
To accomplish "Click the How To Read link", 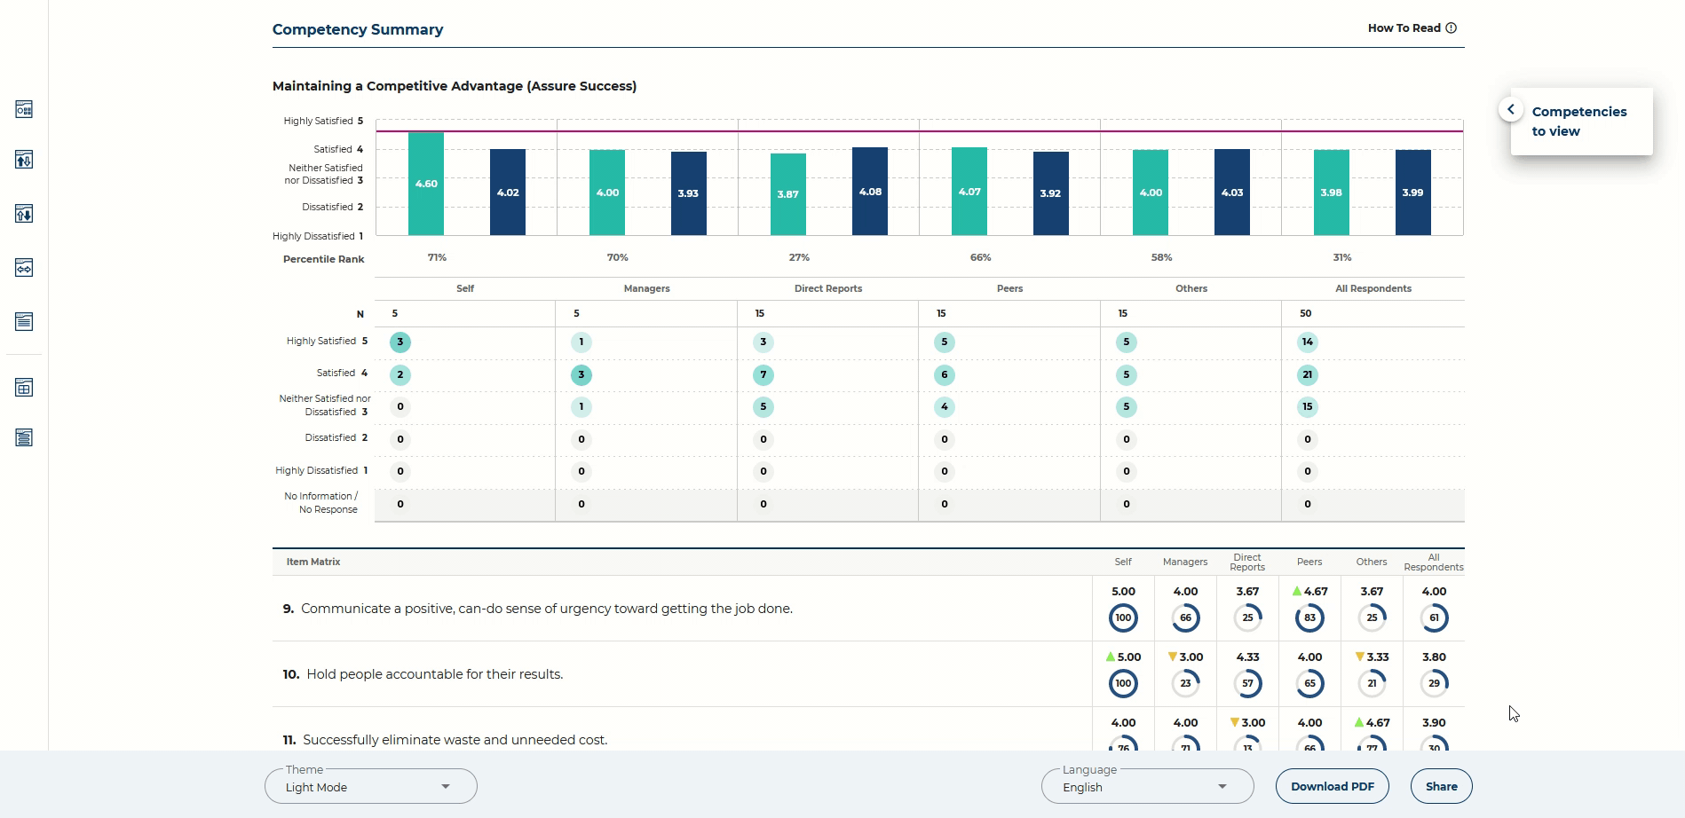I will (1404, 28).
